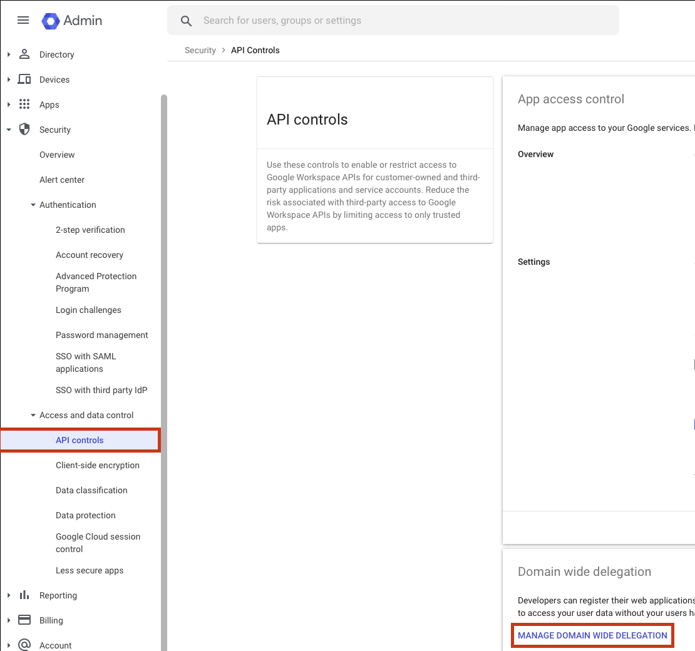Open 2-step verification settings
Image resolution: width=695 pixels, height=651 pixels.
90,230
